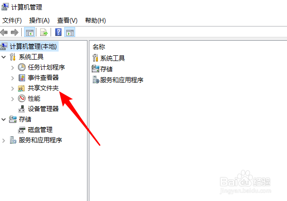The width and height of the screenshot is (287, 201).
Task: Expand the 任务计划程序 node chevron
Action: 12,68
